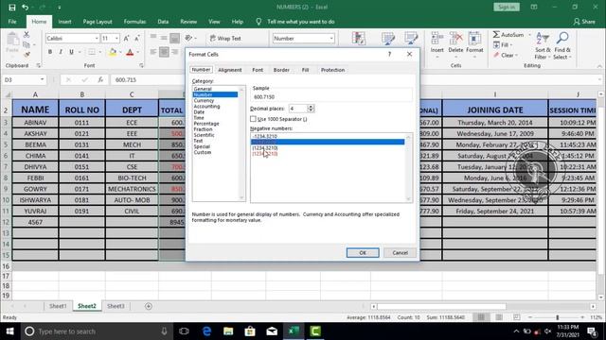Switch to the Border tab in dialog
This screenshot has height=340, width=606.
click(x=281, y=70)
